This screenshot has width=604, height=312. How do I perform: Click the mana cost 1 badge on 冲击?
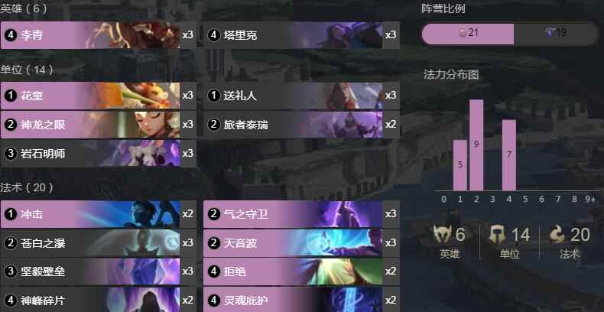click(11, 214)
